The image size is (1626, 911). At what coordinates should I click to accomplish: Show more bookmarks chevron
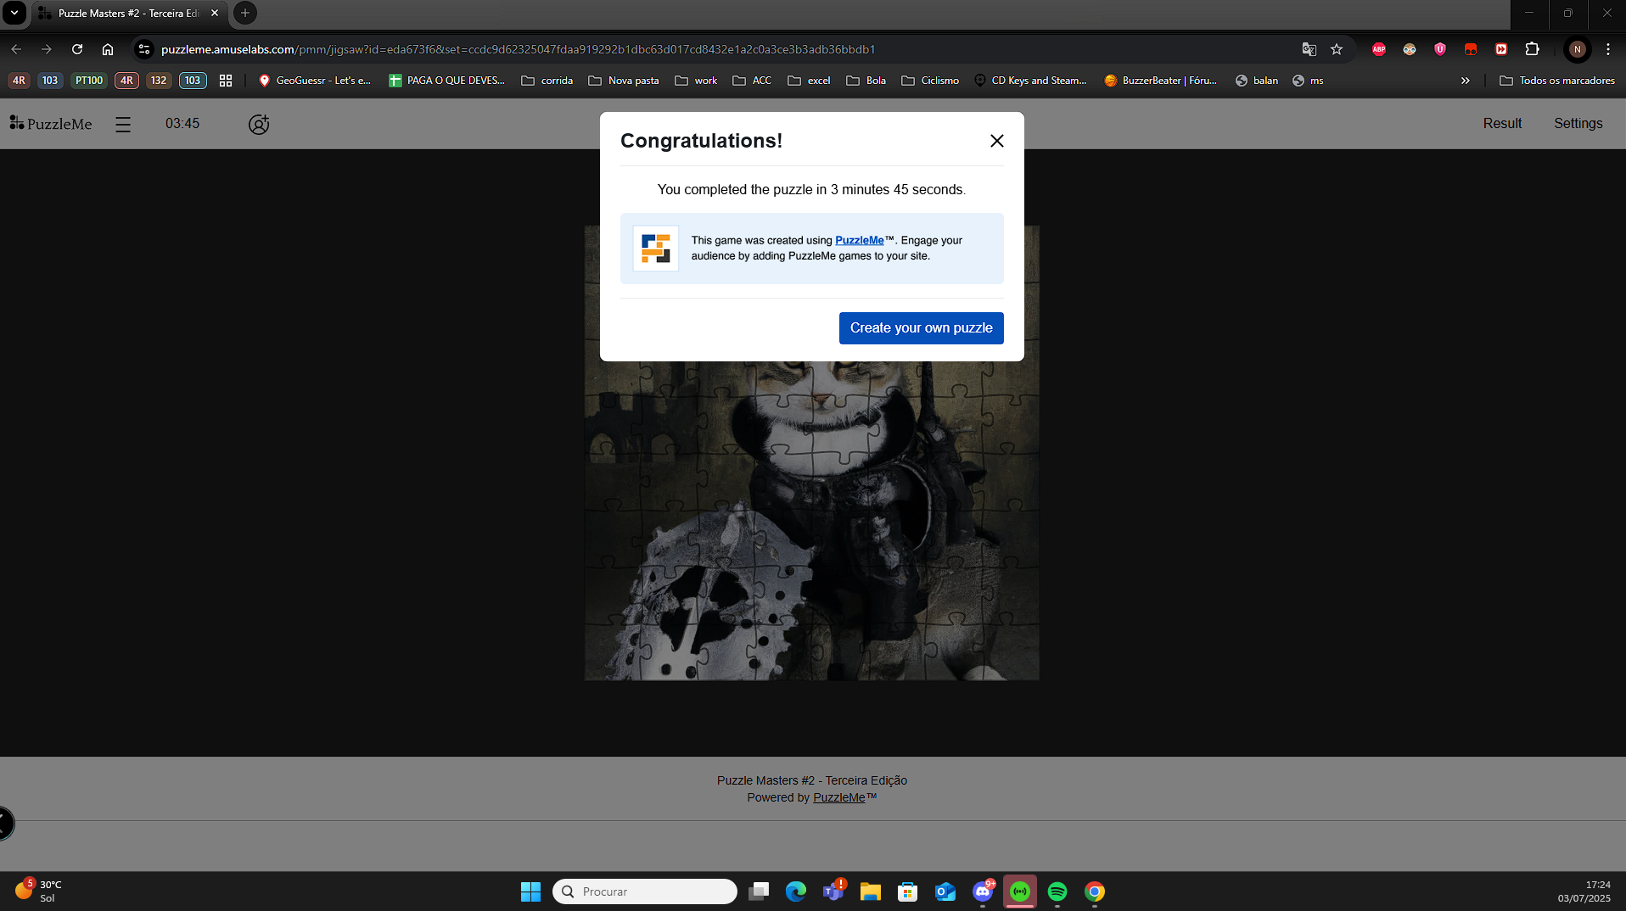(1465, 81)
